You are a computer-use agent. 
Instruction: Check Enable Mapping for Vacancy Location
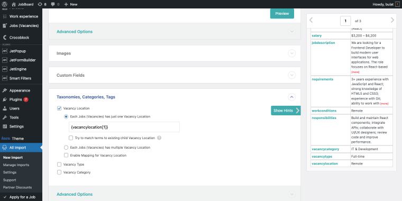point(66,156)
